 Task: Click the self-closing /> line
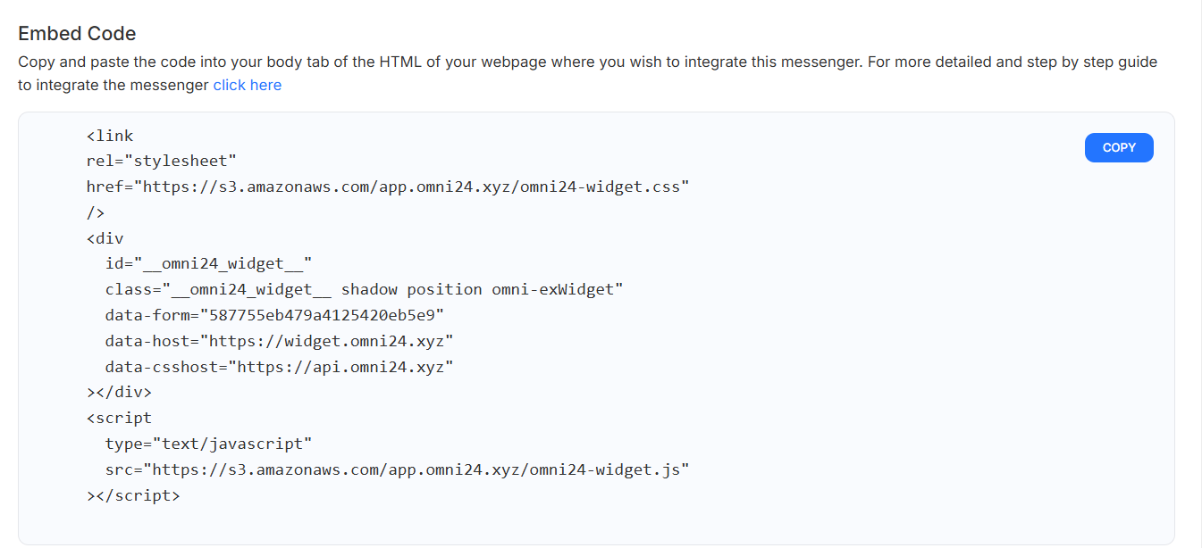96,212
